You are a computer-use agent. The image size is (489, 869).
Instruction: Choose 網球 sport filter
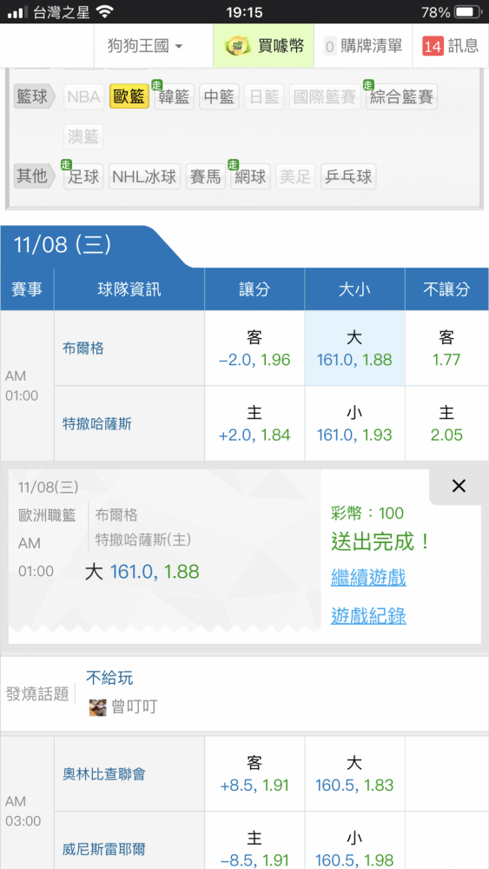(250, 176)
